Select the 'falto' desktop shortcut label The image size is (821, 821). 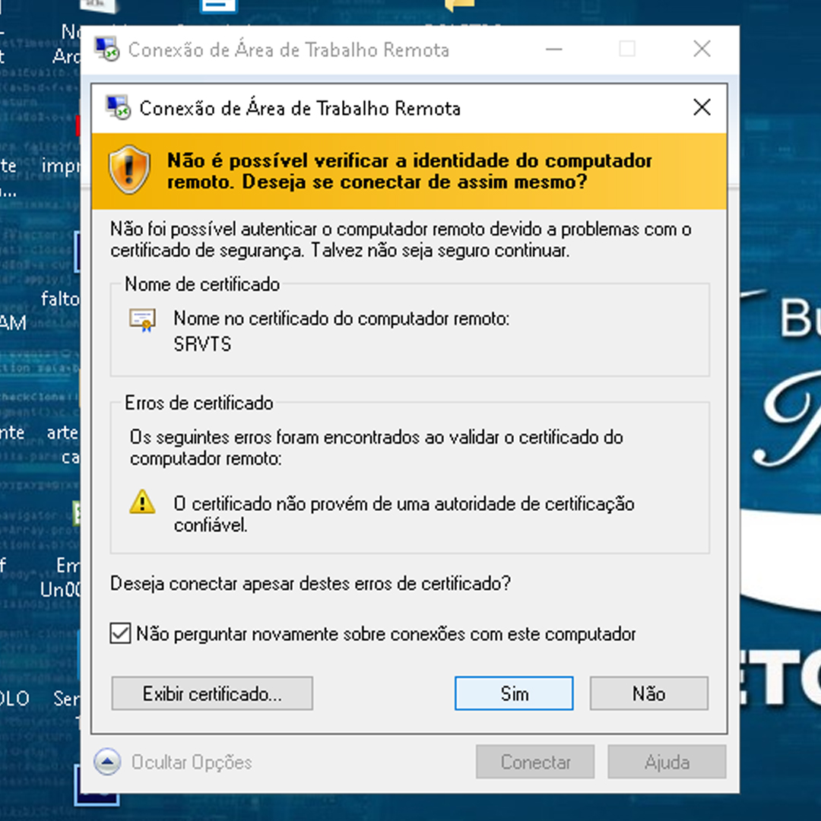pos(61,299)
